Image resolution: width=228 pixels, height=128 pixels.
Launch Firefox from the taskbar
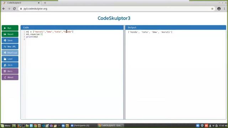(x=19, y=126)
